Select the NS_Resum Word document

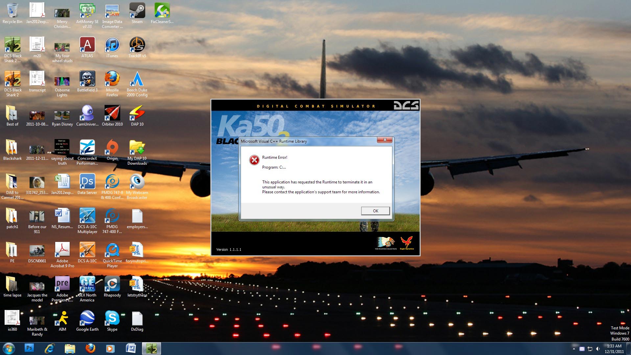click(62, 218)
